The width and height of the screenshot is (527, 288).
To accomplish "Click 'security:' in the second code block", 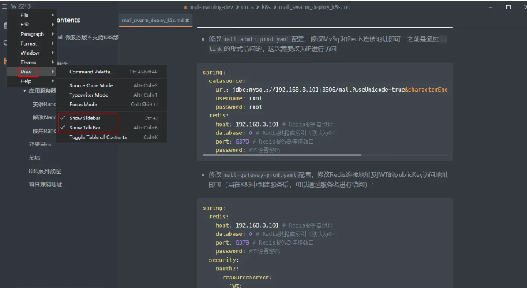I will click(224, 260).
